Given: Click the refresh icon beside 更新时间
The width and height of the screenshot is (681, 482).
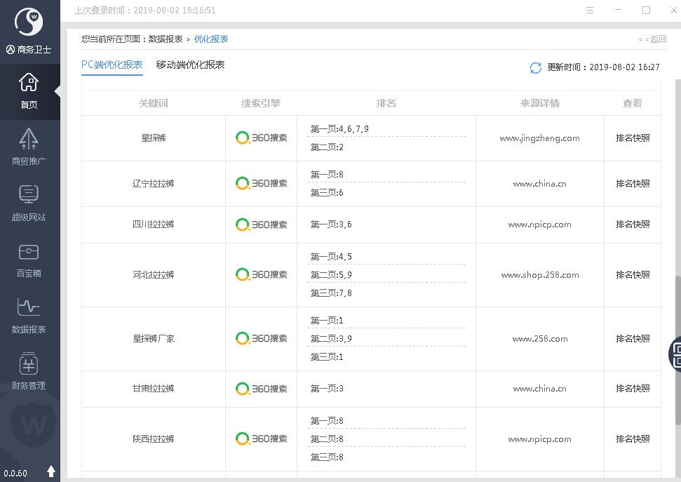Looking at the screenshot, I should (536, 67).
